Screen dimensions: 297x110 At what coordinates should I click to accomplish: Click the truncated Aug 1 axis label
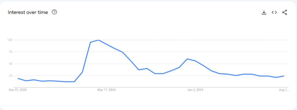tap(284, 90)
